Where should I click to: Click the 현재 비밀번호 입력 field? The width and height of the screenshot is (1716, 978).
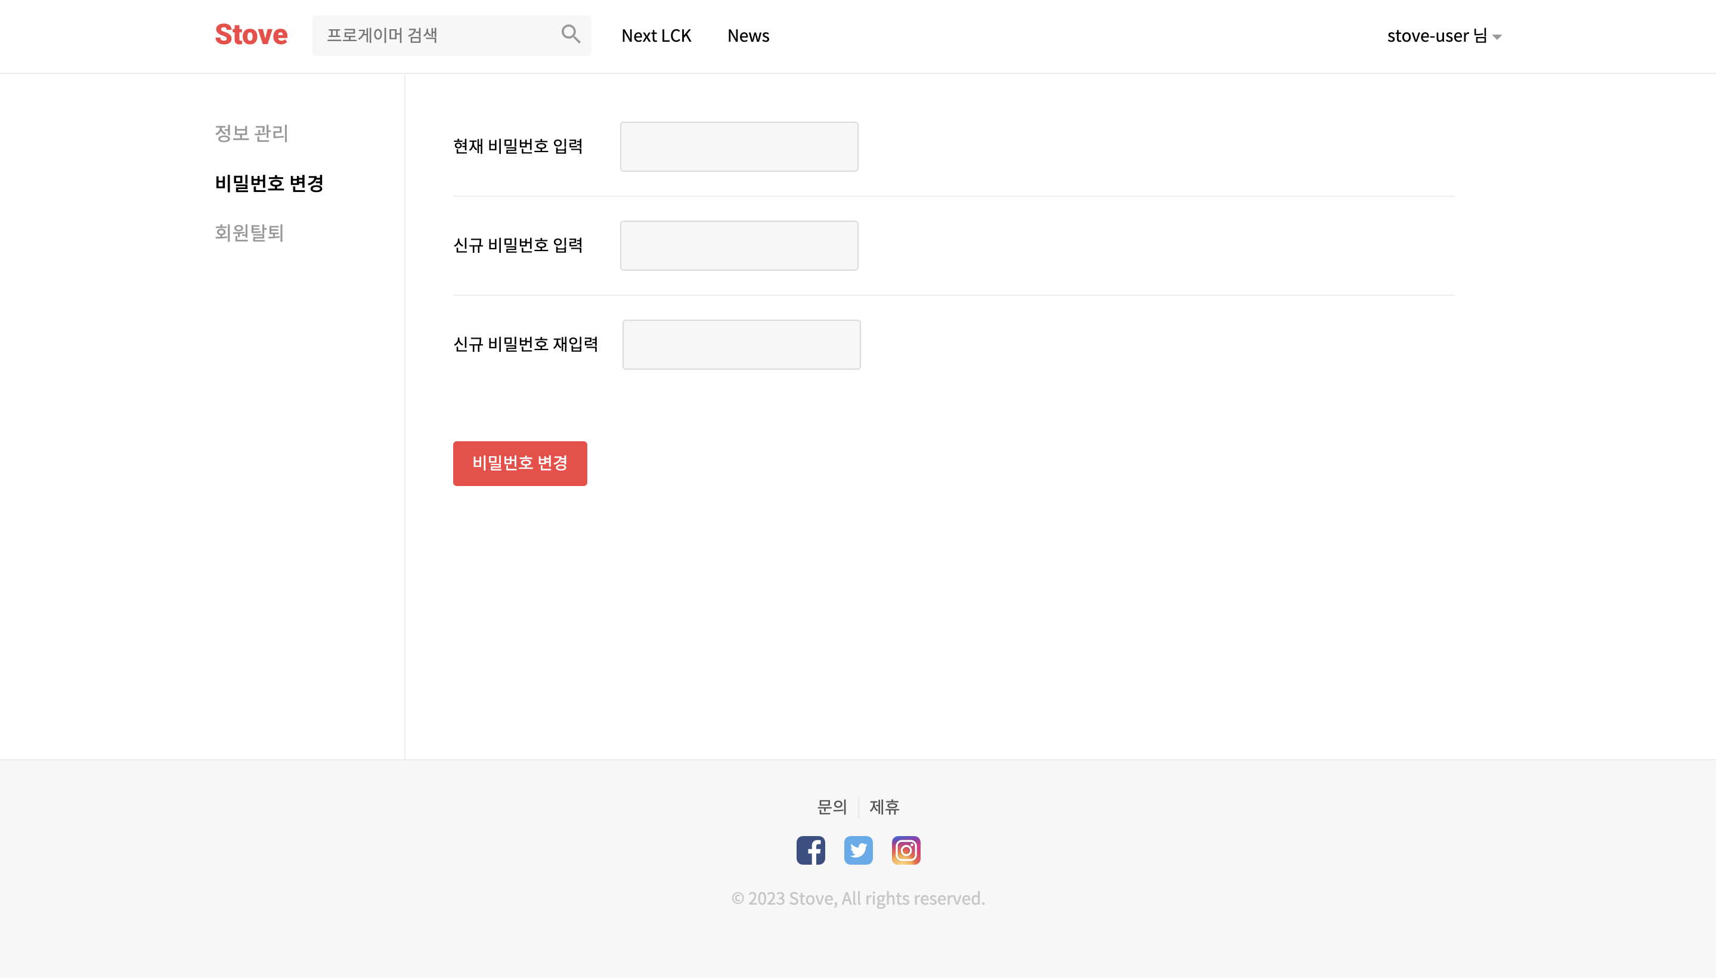click(x=738, y=146)
